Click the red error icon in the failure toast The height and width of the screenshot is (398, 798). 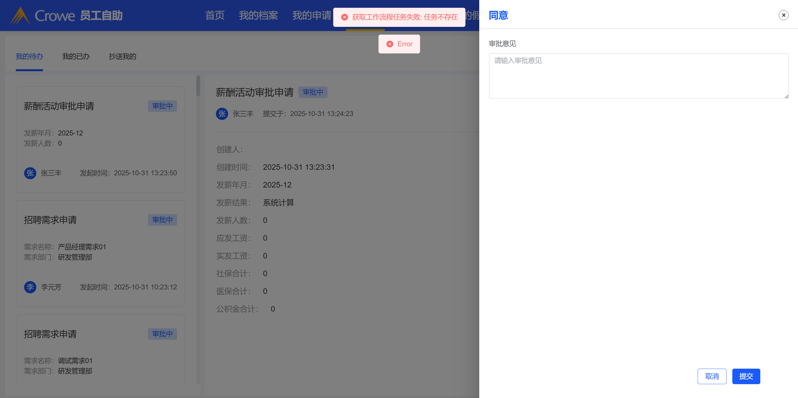(344, 17)
